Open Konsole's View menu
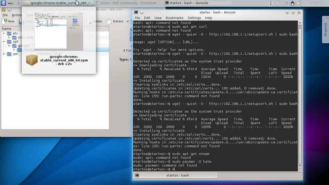 coord(158,18)
